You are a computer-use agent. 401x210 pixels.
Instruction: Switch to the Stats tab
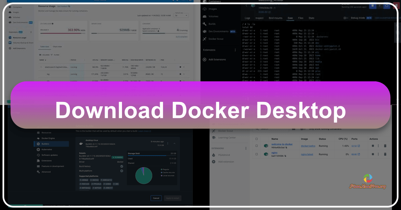tap(311, 18)
